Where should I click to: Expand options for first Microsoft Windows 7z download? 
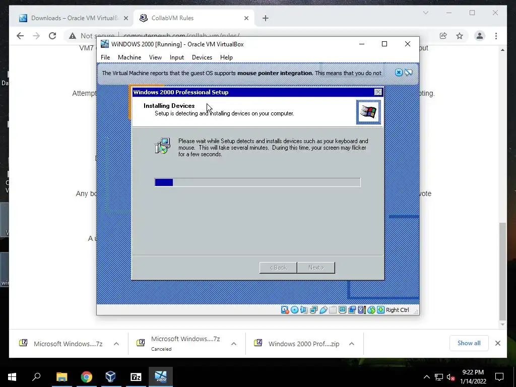116,344
